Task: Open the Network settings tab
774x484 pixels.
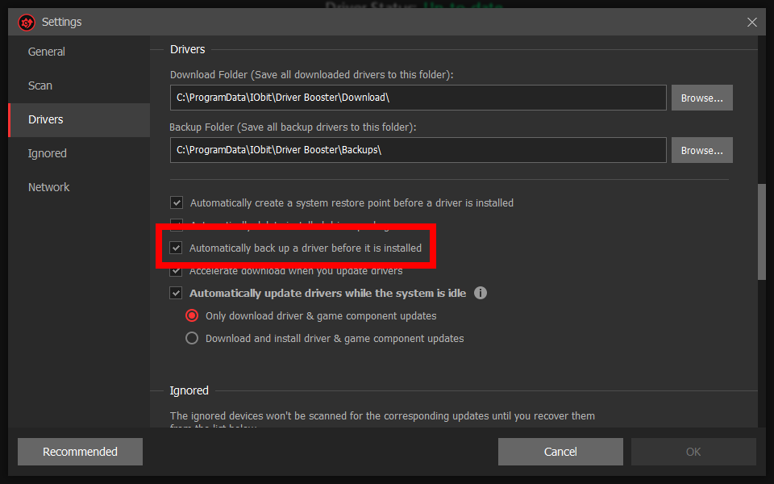Action: click(x=49, y=187)
